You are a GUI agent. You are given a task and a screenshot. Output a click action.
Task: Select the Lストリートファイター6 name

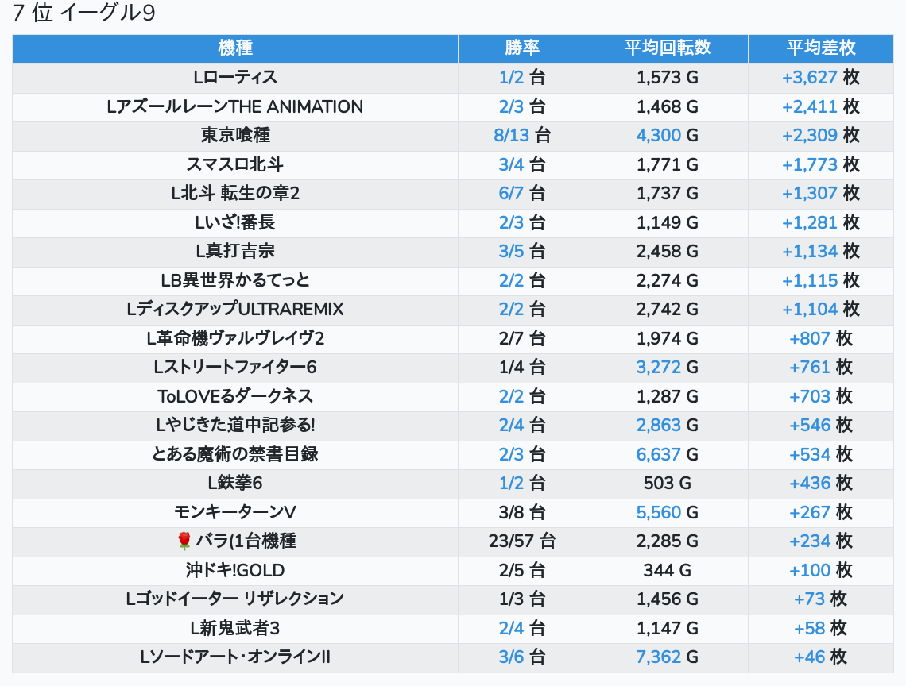tap(235, 368)
